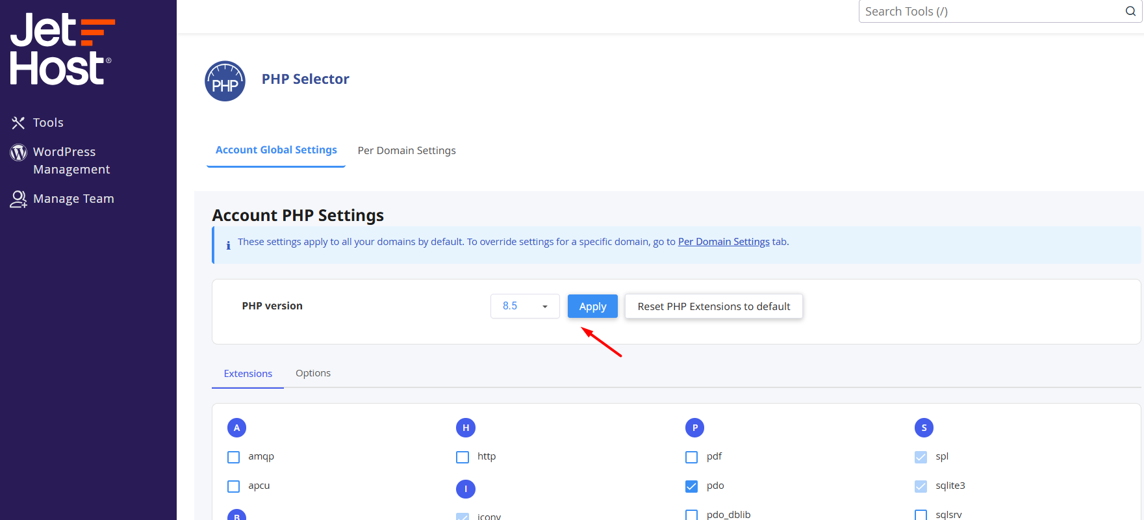This screenshot has height=520, width=1144.
Task: Click the PHP Selector heading text
Action: coord(305,79)
